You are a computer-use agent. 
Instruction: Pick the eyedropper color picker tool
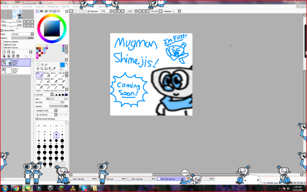(x=54, y=69)
